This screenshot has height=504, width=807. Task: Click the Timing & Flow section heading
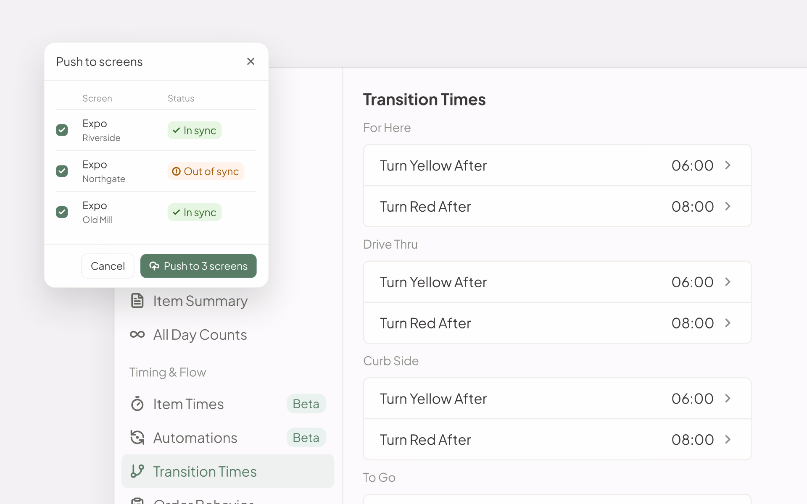pos(167,372)
